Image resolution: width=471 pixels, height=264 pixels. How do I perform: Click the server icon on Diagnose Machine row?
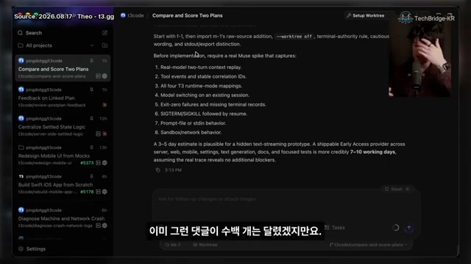[x=98, y=226]
